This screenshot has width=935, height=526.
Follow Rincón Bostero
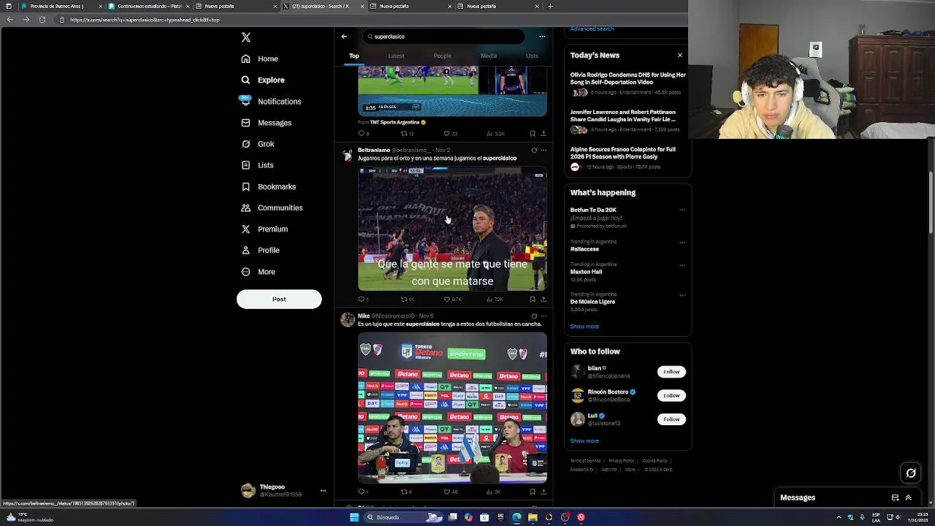[x=671, y=395]
